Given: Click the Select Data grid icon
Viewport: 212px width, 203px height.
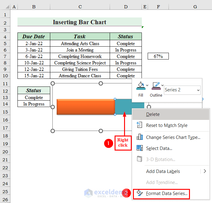Looking at the screenshot, I should 140,148.
